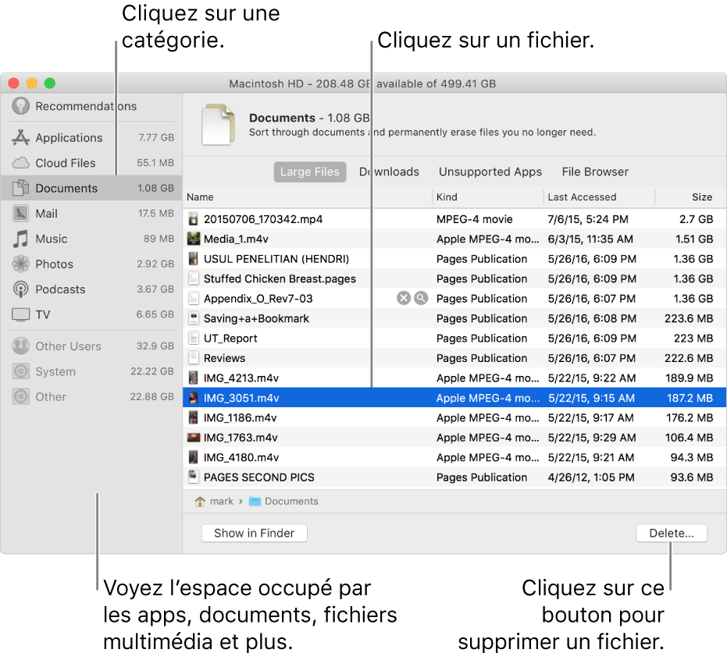Click the Other Users icon
Screen dimensions: 727x660
click(20, 346)
